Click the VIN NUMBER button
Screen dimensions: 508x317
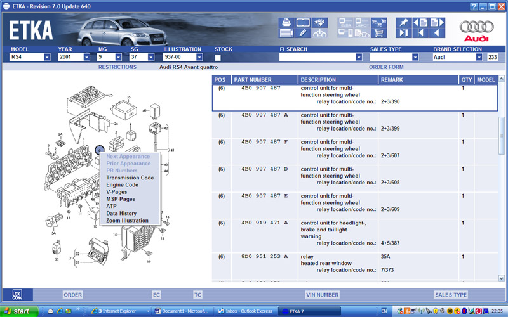tap(322, 295)
